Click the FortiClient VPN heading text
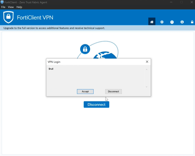The image size is (195, 156). tap(35, 18)
